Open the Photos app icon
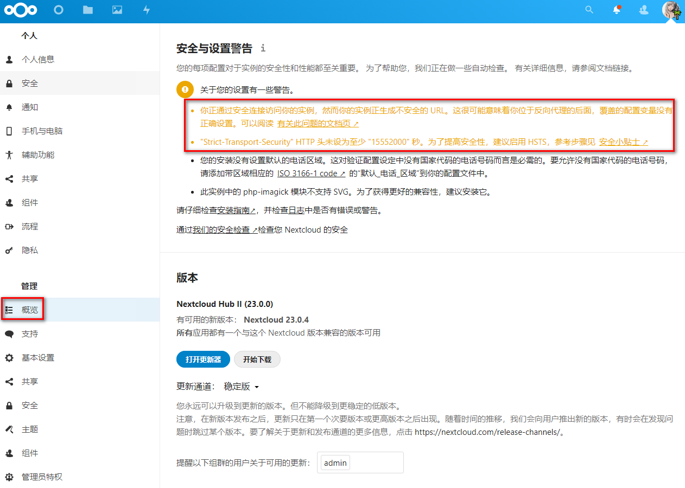The image size is (685, 488). (x=117, y=10)
